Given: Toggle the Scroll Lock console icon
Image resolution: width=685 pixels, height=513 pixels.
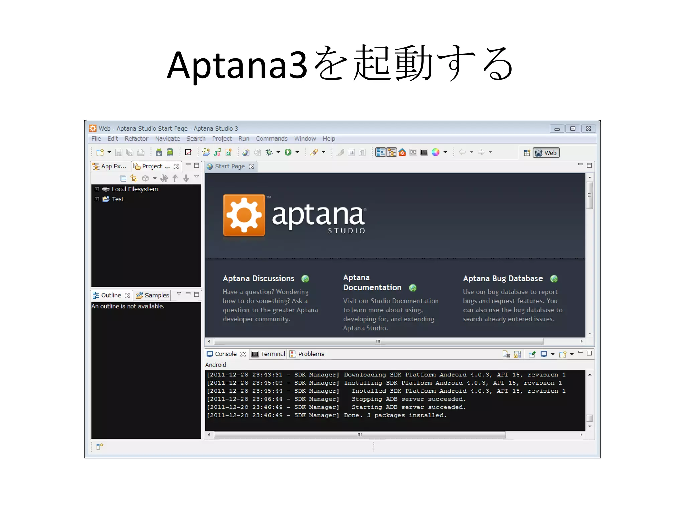Looking at the screenshot, I should pos(517,354).
